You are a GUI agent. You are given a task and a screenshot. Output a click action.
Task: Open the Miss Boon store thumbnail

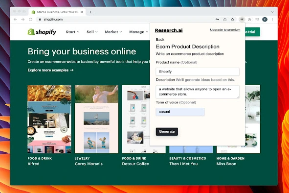click(x=253, y=119)
